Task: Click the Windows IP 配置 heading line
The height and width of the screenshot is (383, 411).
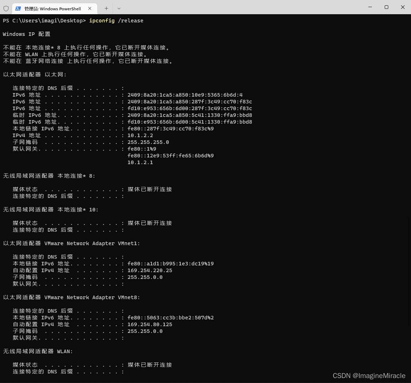Action: click(27, 34)
